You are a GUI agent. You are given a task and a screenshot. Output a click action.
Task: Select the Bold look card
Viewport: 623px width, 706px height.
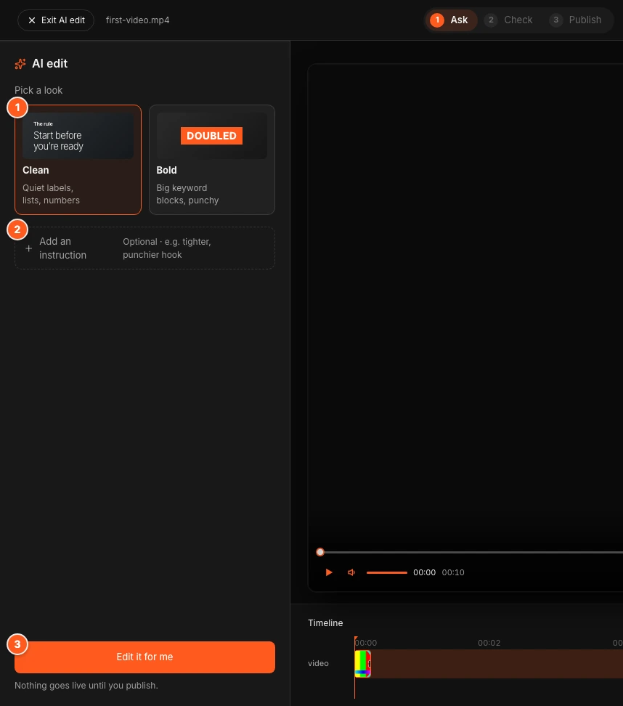coord(212,160)
